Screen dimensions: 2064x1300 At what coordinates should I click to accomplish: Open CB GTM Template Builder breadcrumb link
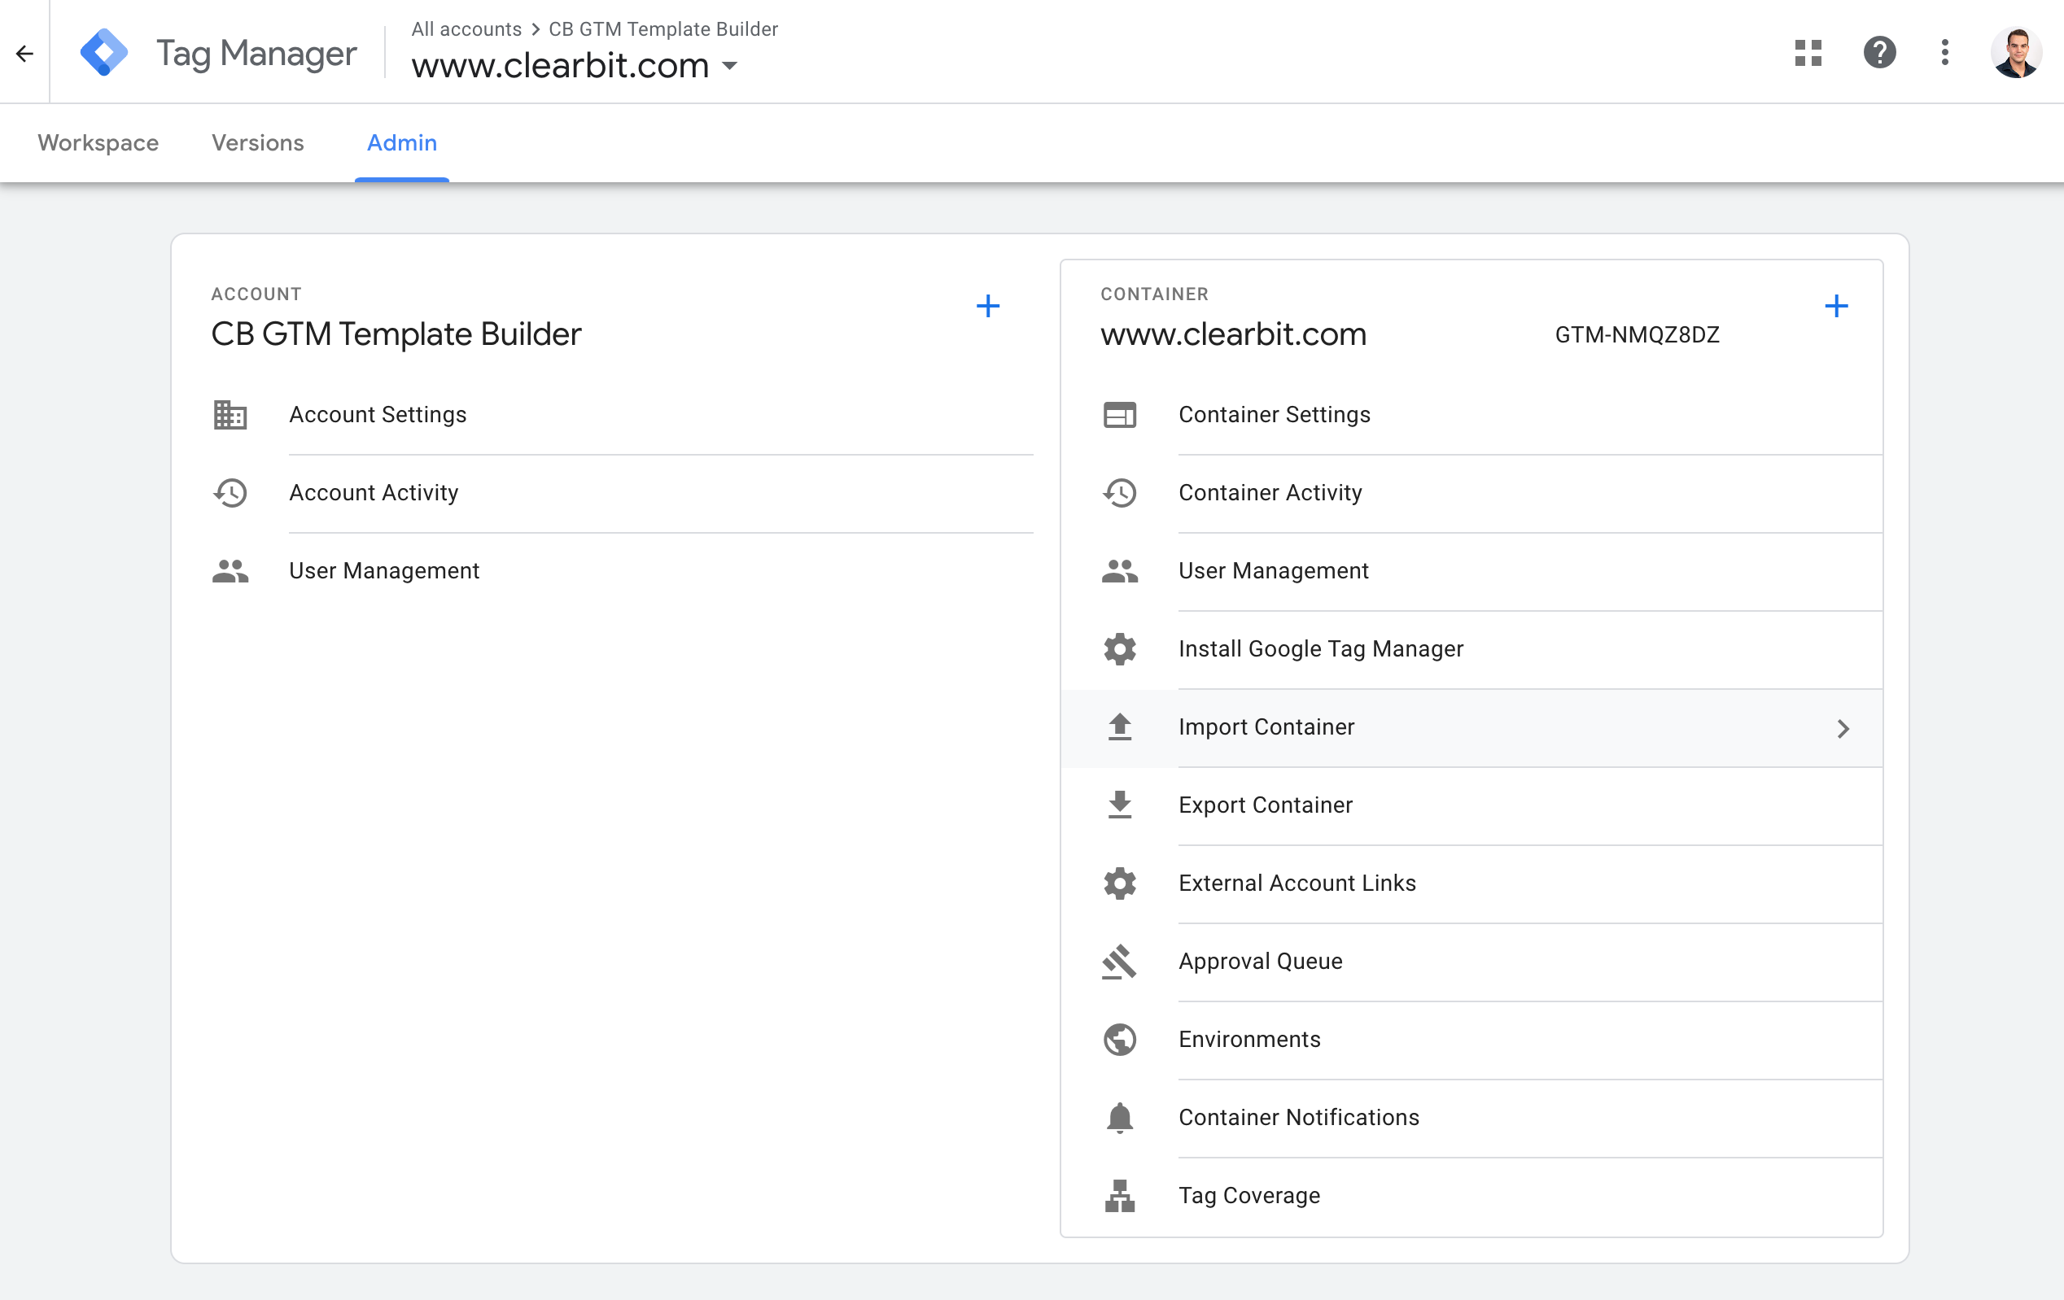662,28
